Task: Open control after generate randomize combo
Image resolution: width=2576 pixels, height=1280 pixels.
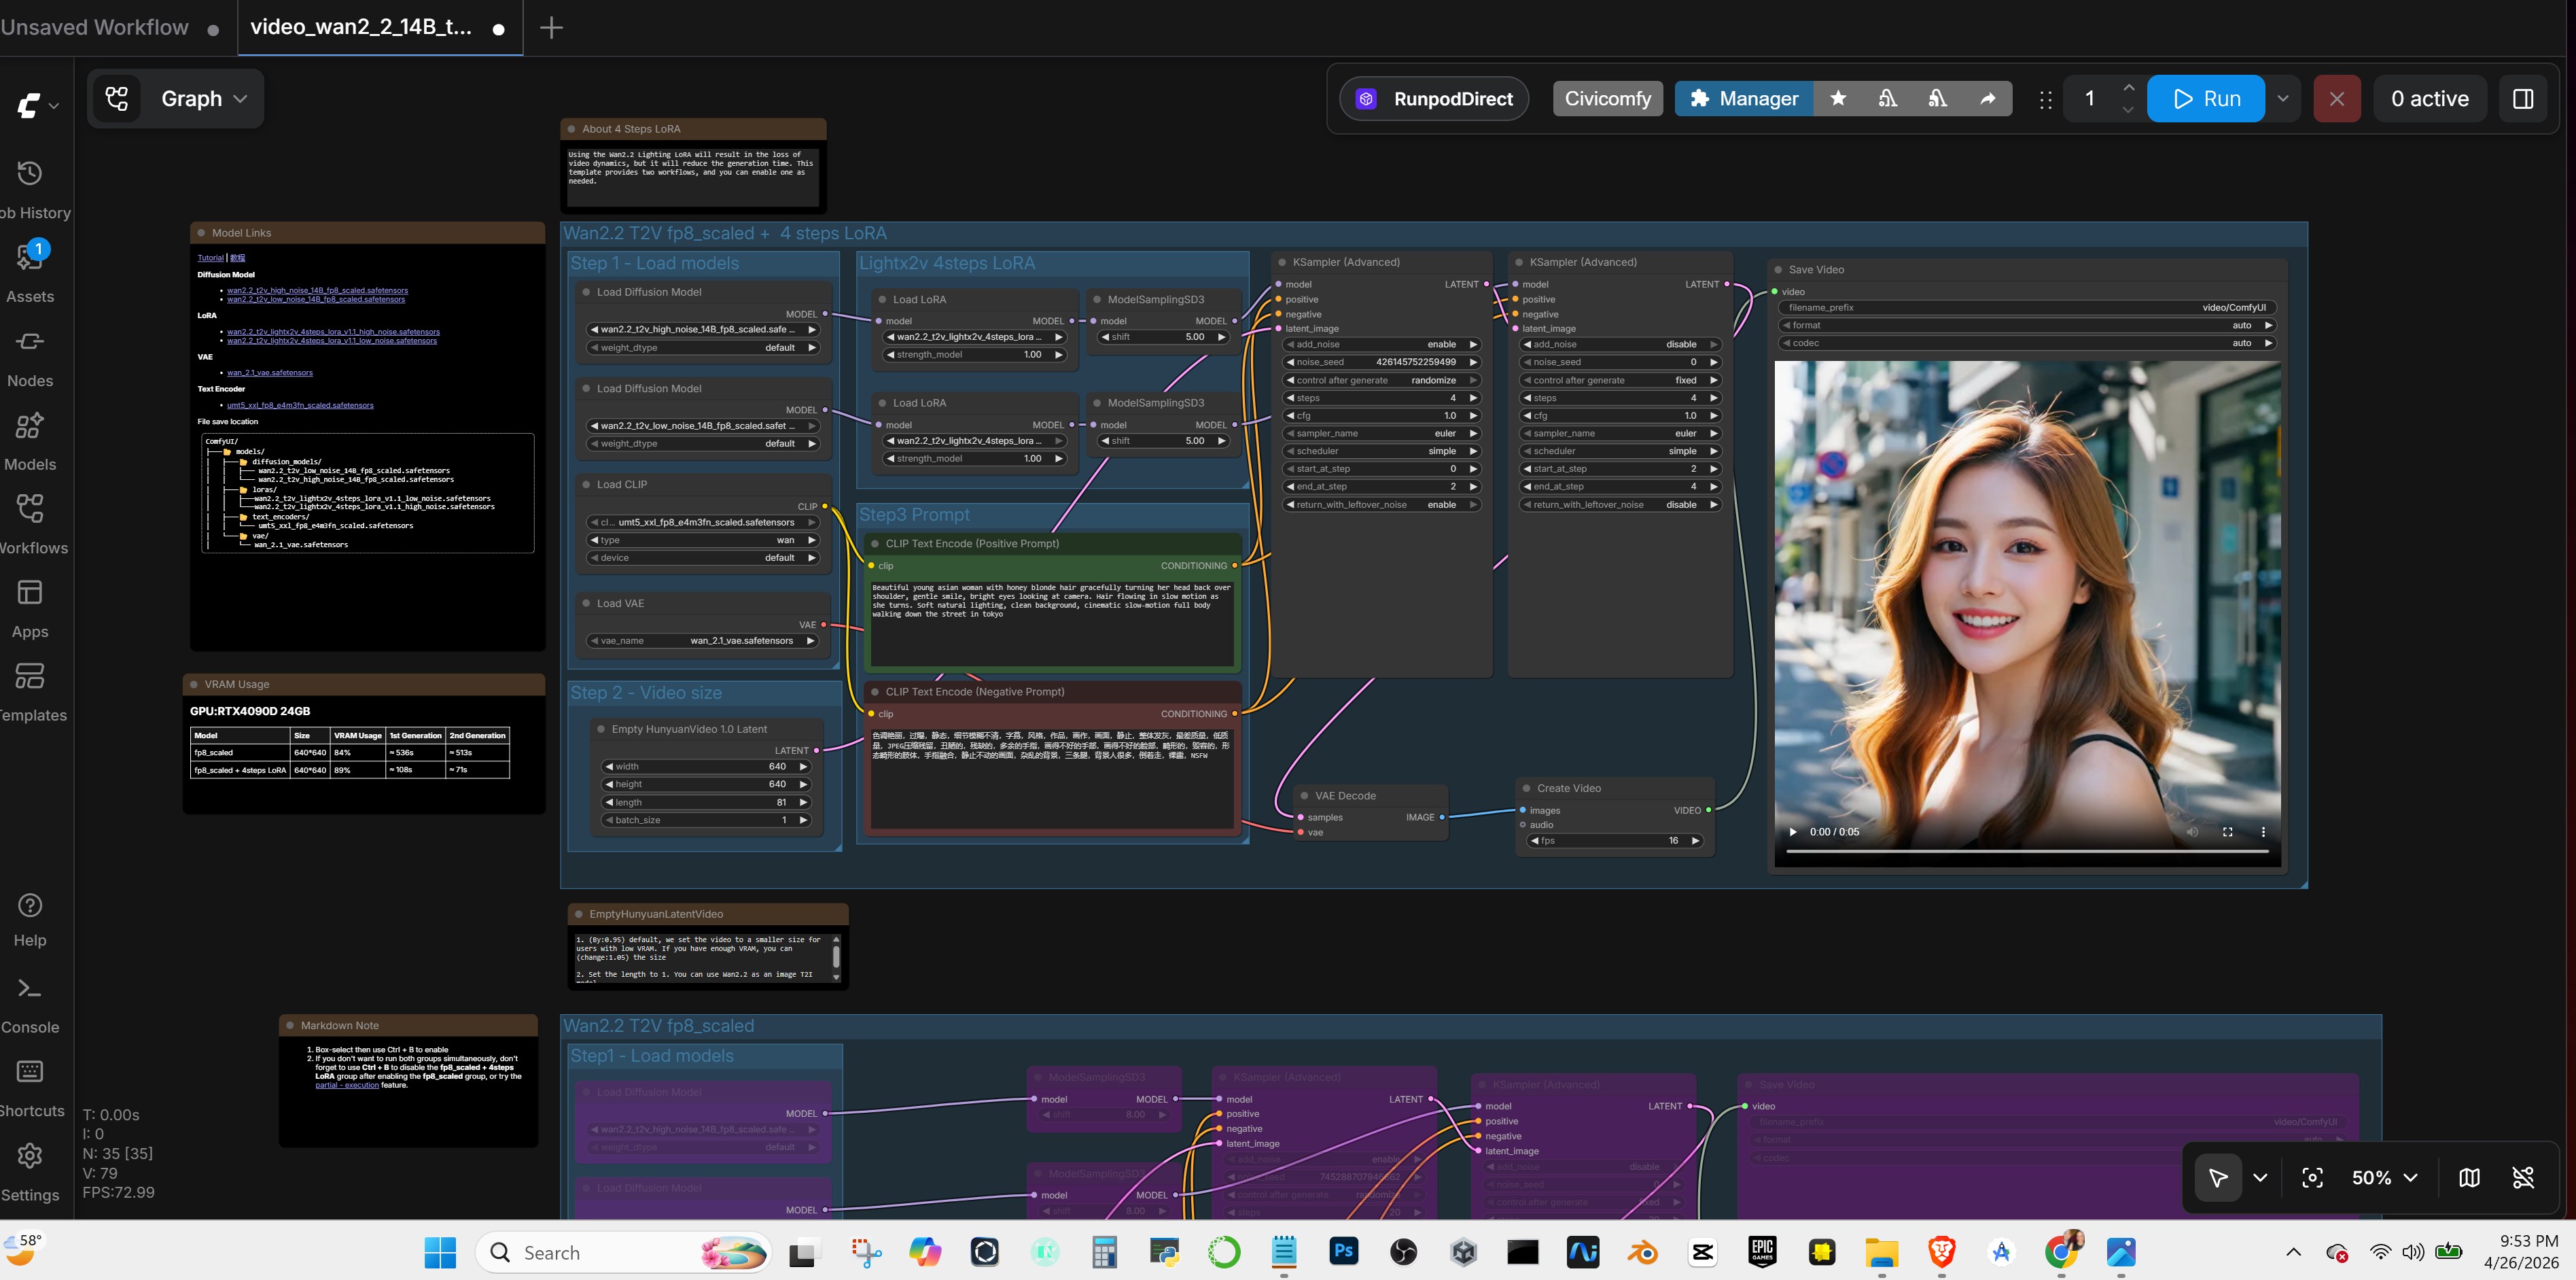Action: tap(1382, 380)
